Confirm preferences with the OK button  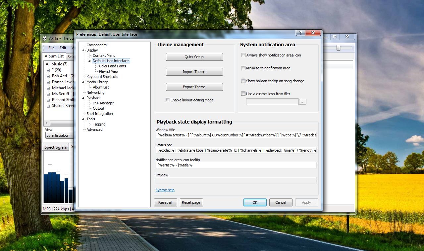click(x=255, y=202)
